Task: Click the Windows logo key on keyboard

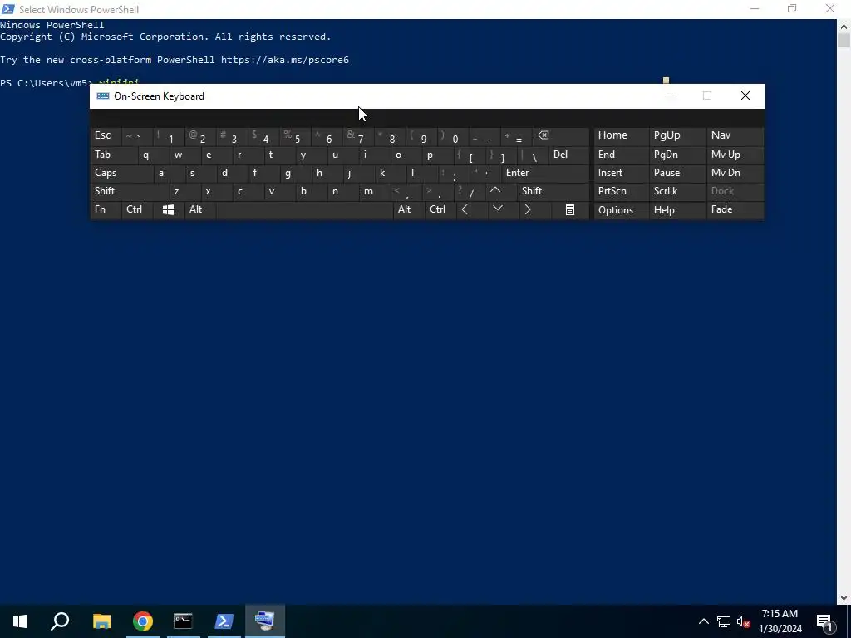Action: point(168,209)
